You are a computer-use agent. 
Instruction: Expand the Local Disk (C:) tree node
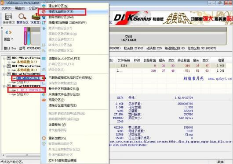[9, 62]
